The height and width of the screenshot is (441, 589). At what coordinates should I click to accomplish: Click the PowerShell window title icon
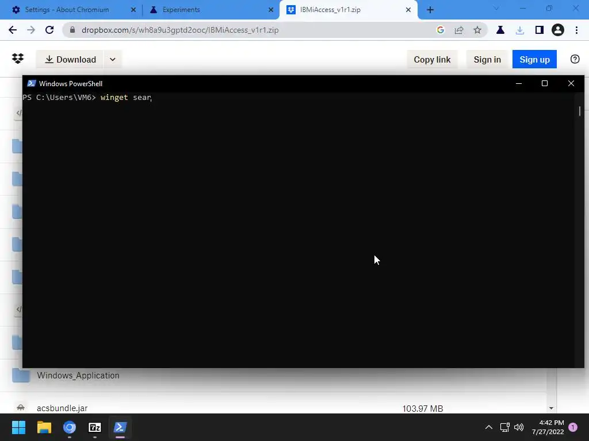click(32, 83)
